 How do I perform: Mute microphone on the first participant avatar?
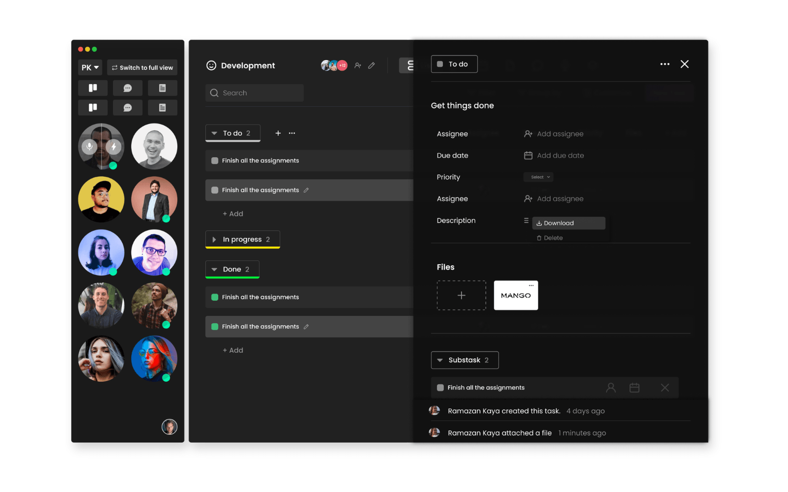89,146
